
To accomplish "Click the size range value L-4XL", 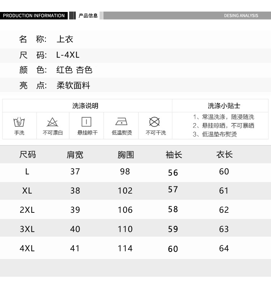I will point(68,55).
